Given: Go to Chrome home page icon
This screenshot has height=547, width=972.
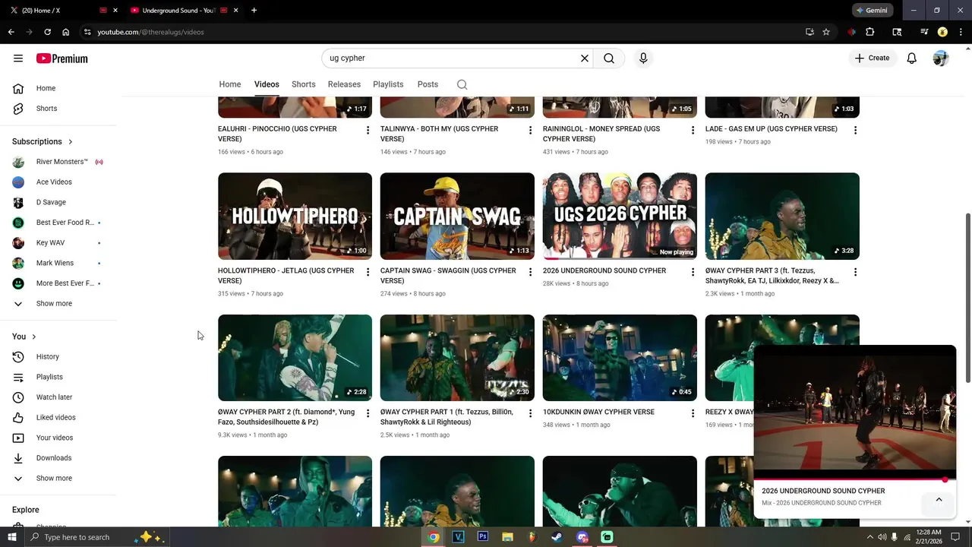Looking at the screenshot, I should [x=66, y=32].
